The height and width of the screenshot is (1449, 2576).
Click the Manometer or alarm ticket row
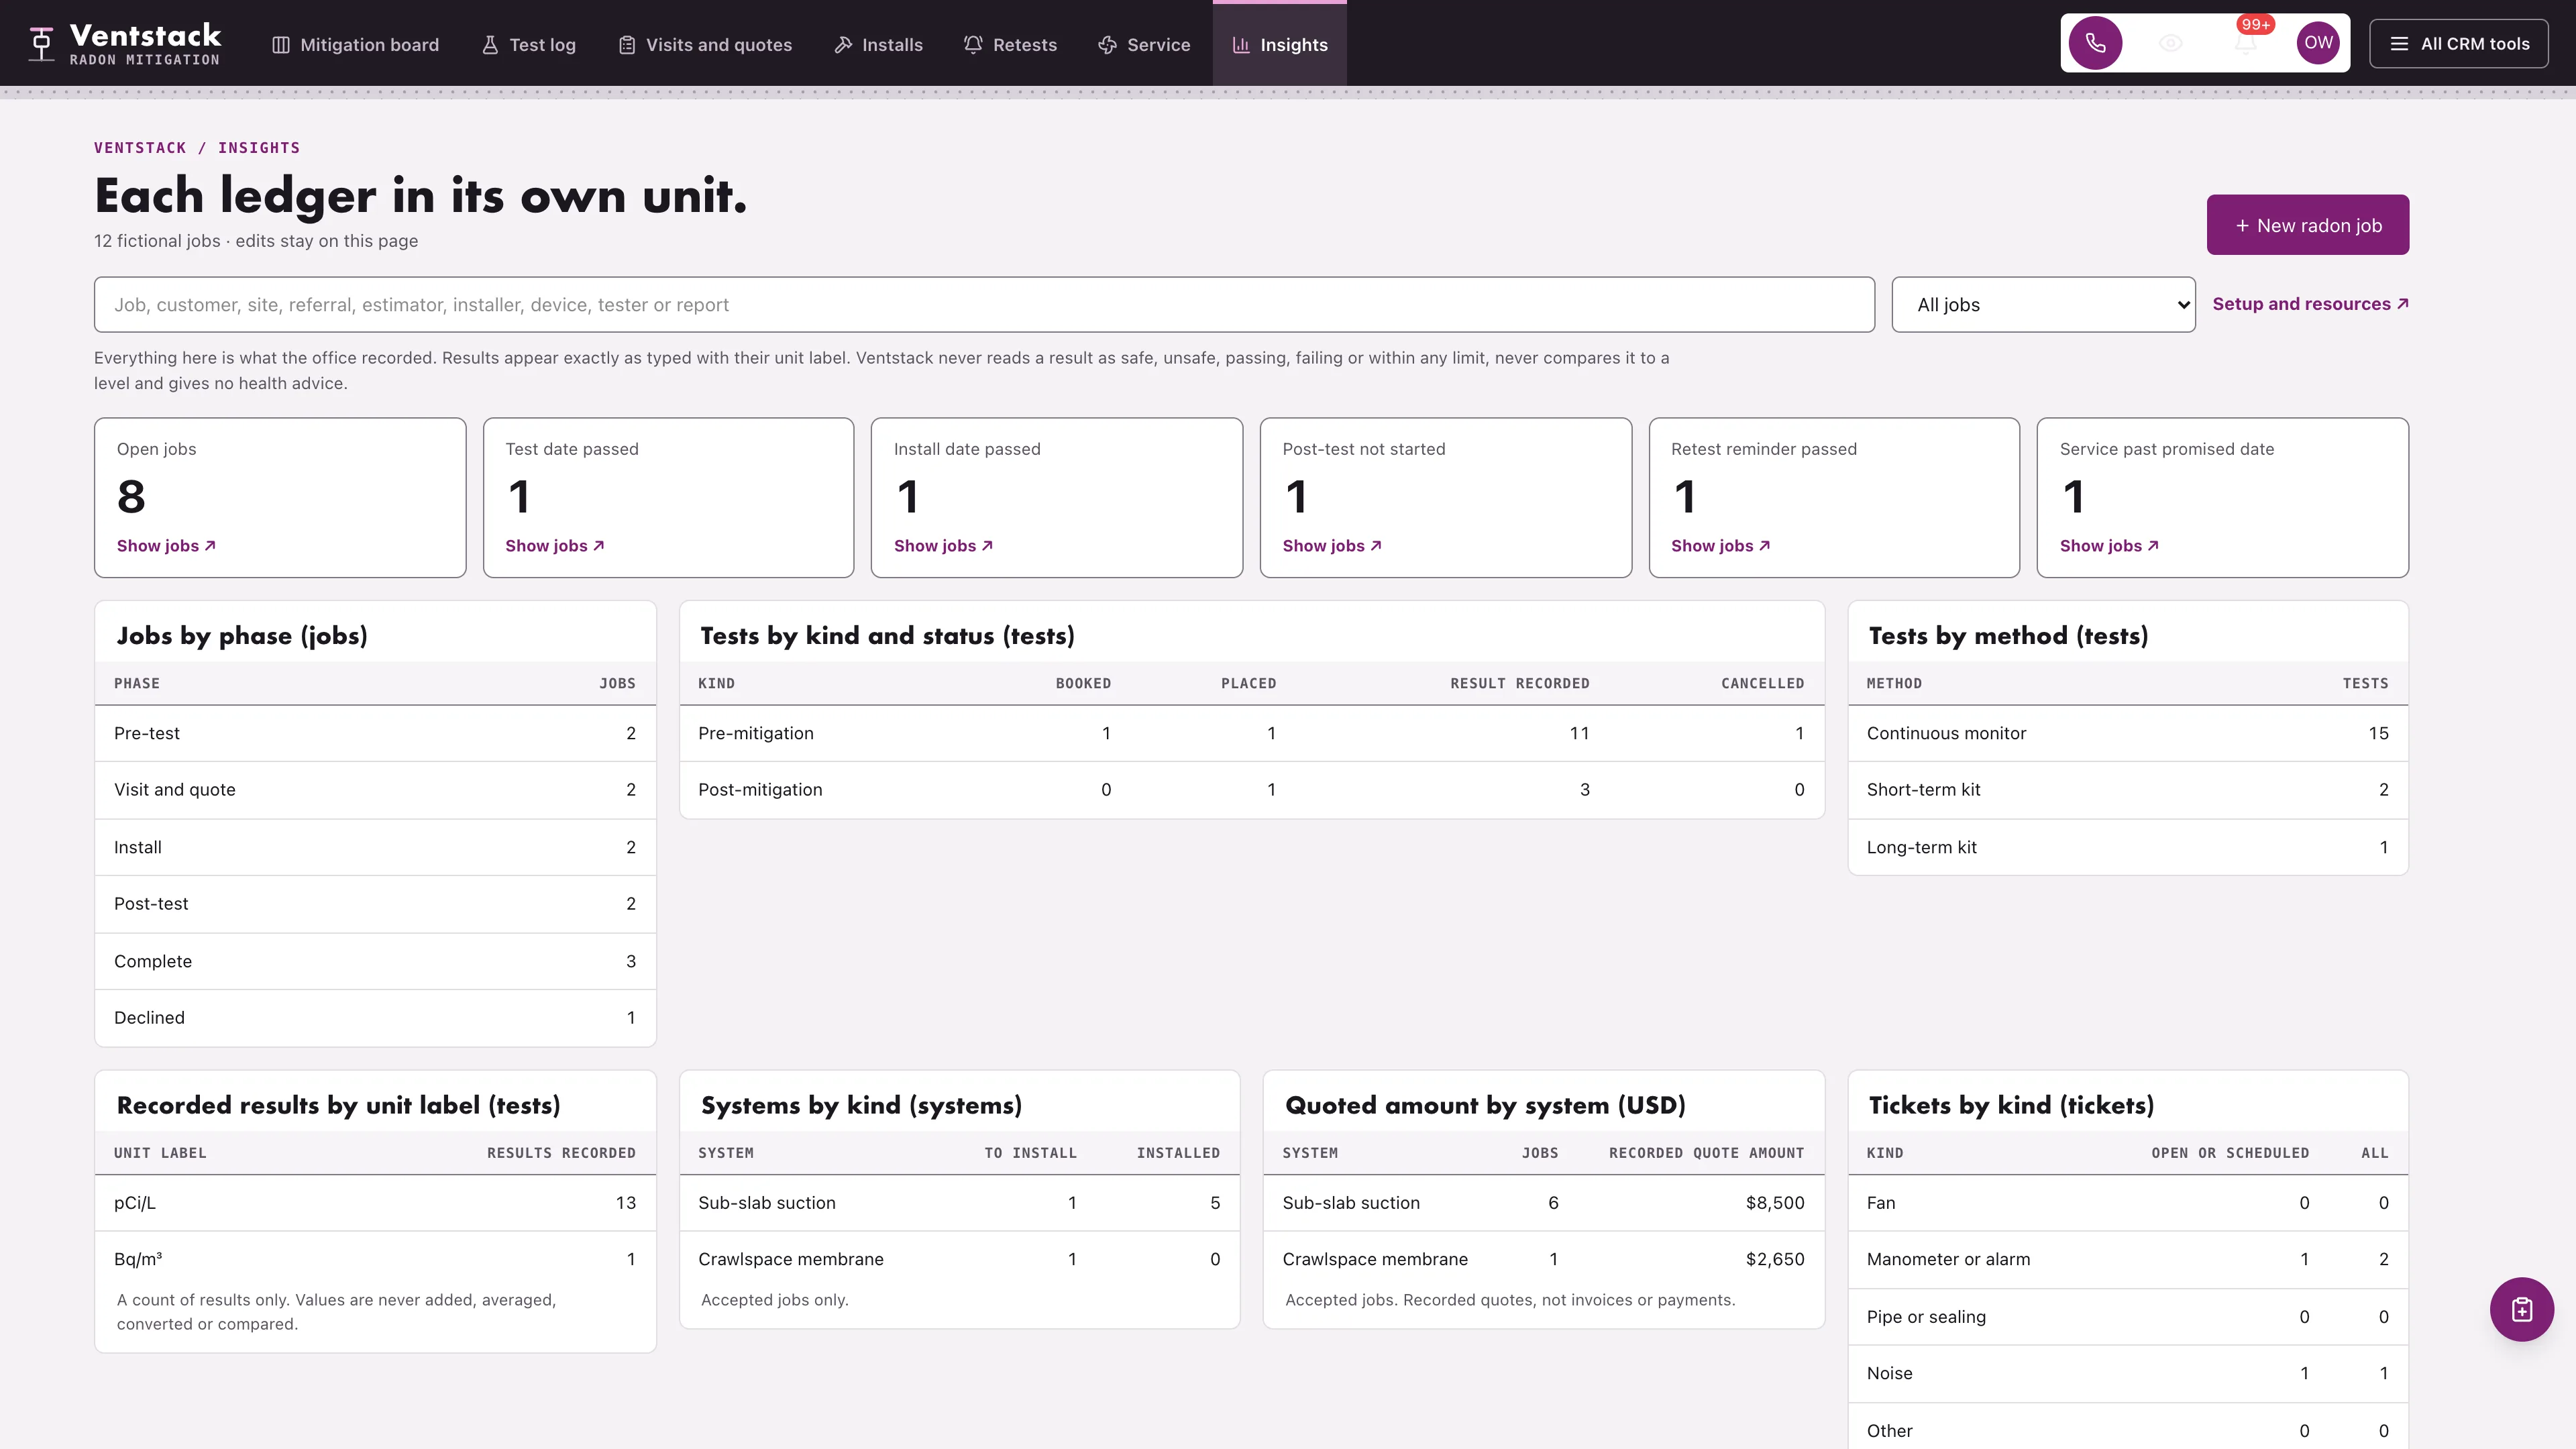(x=2128, y=1259)
